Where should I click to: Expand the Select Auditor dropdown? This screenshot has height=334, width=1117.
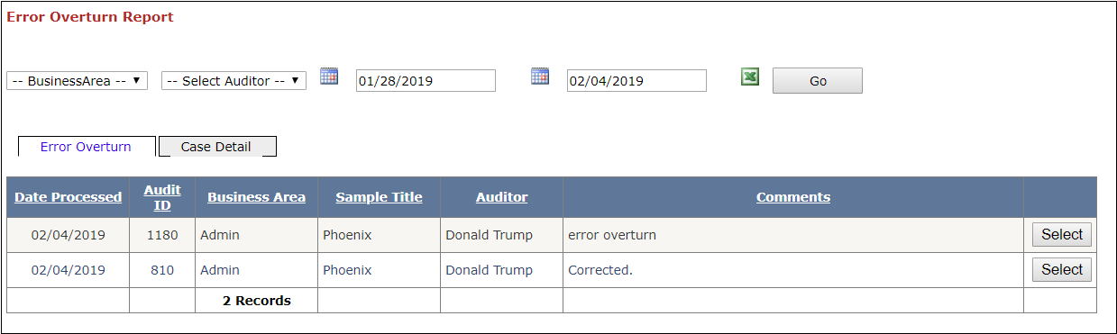[233, 81]
